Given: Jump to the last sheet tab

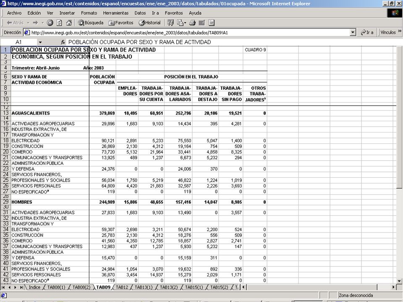Looking at the screenshot, I should [x=21, y=287].
